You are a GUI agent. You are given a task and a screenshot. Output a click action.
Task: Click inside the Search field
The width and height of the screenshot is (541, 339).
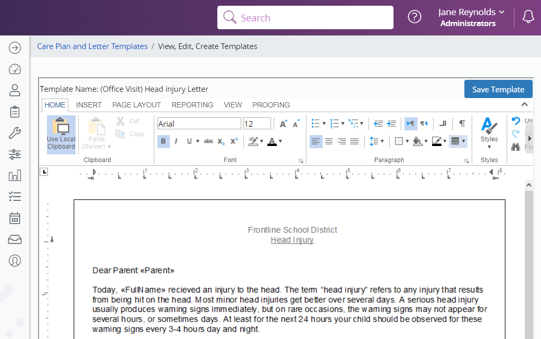tap(305, 17)
